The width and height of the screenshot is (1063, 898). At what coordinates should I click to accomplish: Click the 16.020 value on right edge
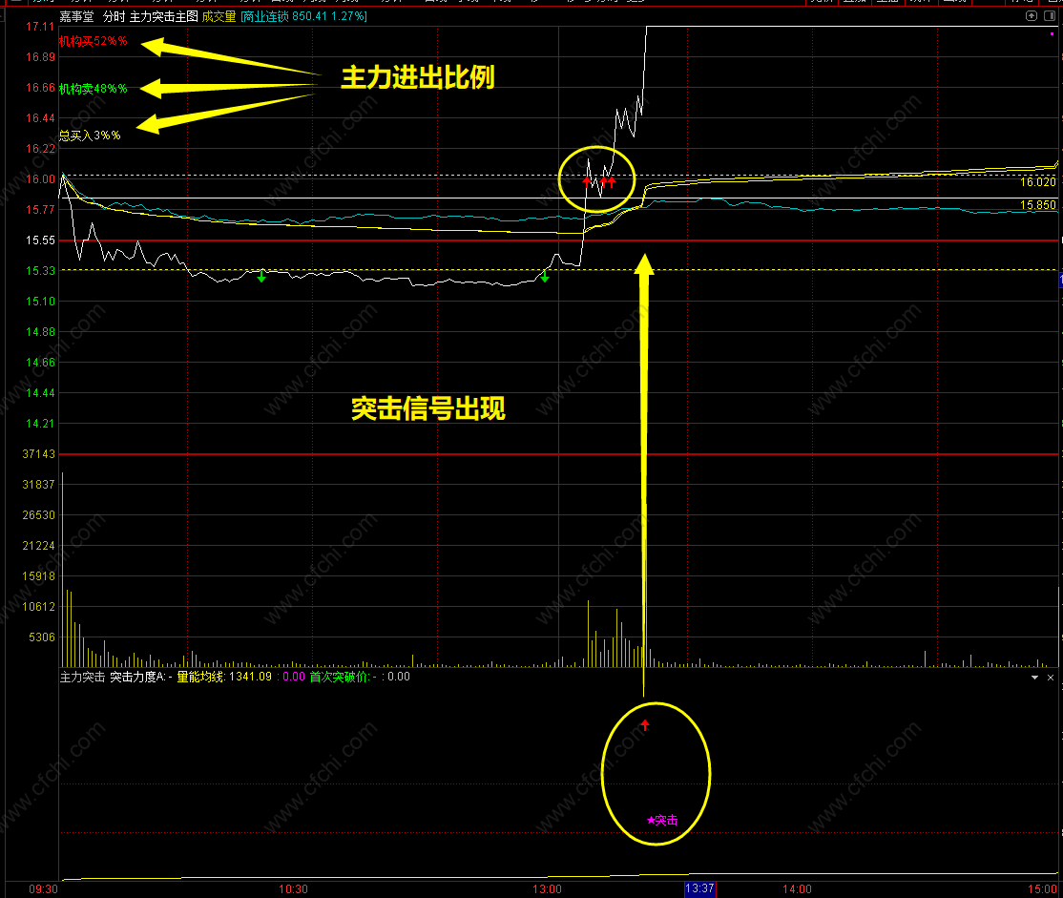click(x=1038, y=182)
